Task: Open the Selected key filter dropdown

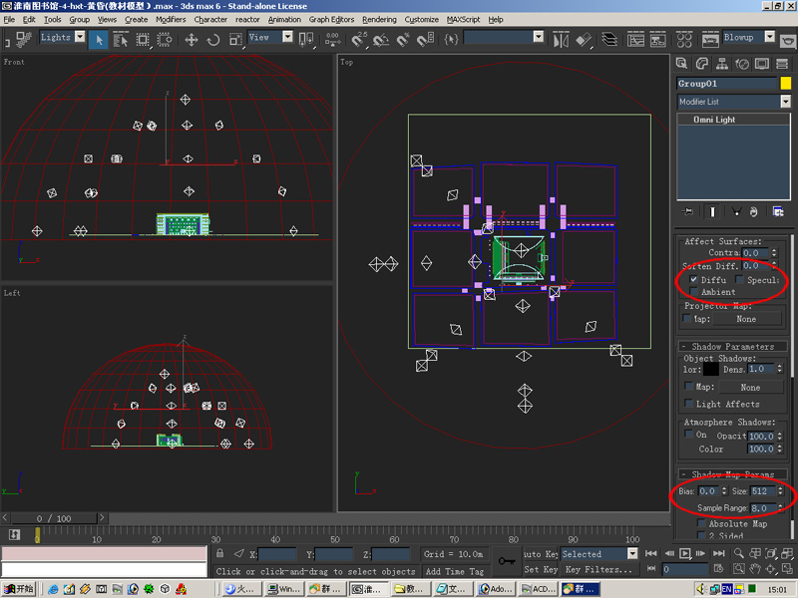Action: click(632, 554)
